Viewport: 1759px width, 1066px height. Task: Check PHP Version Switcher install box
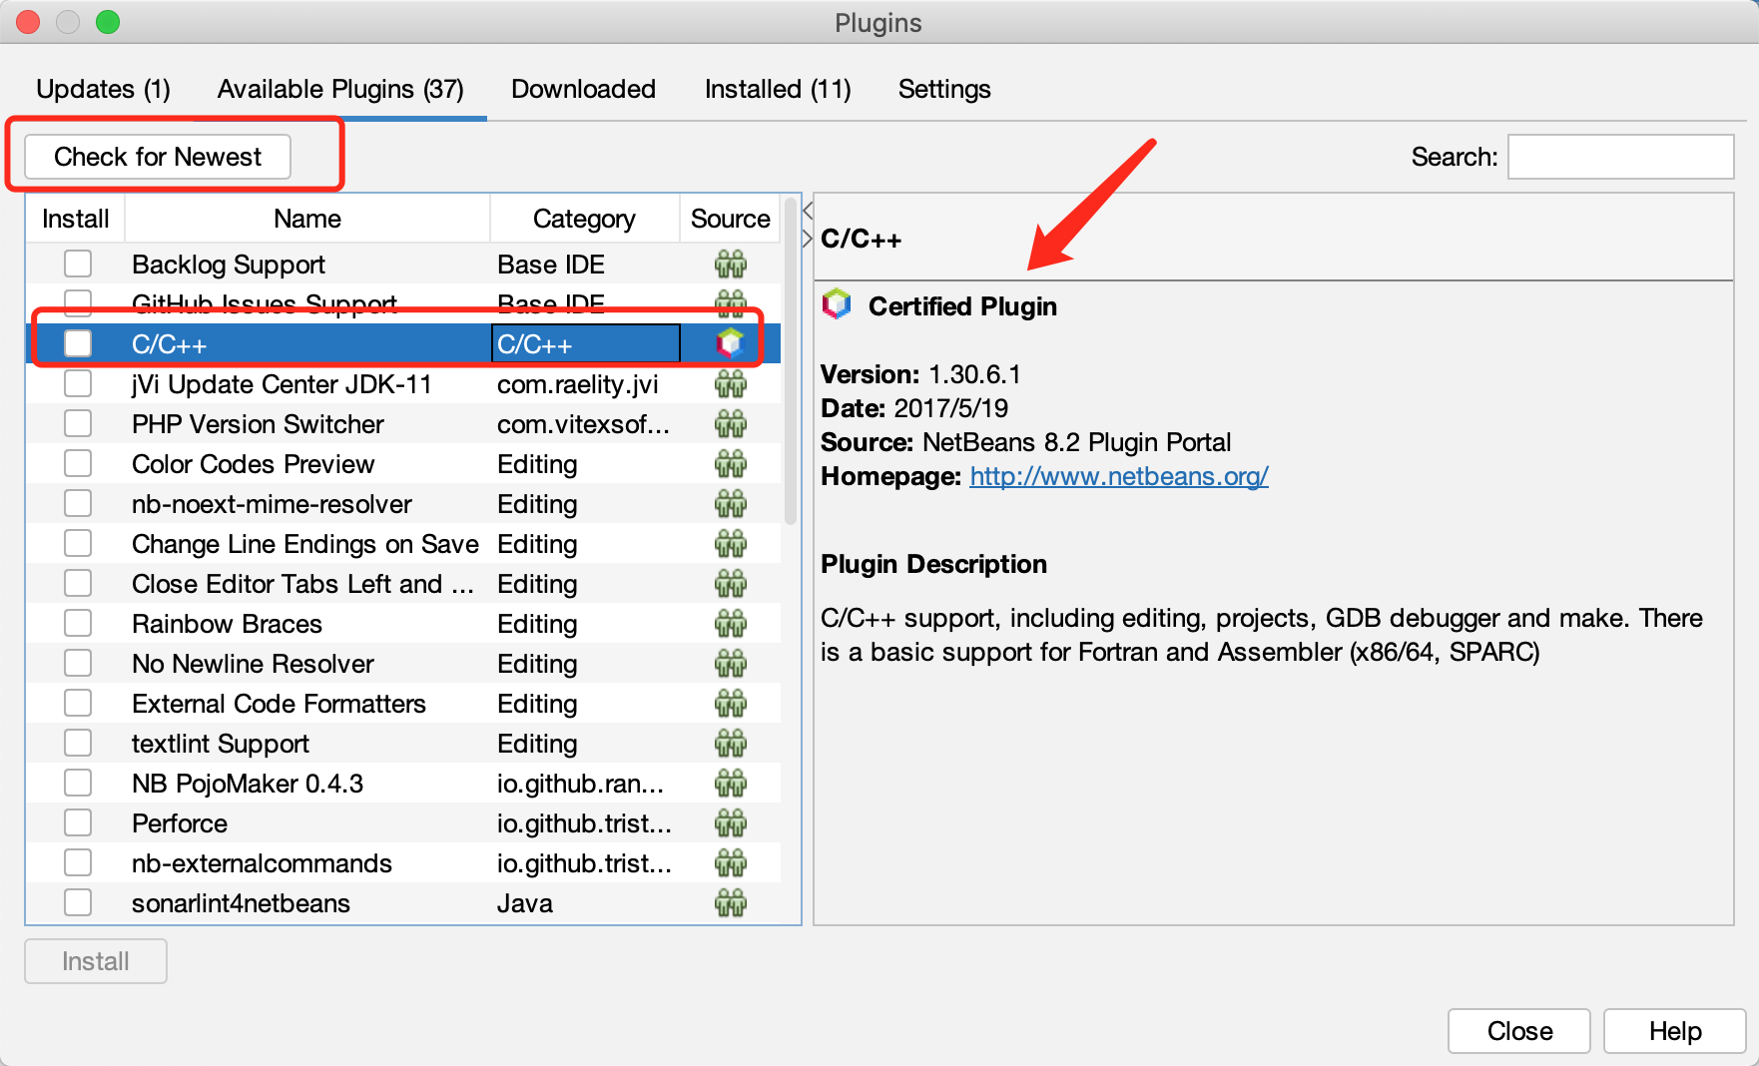(78, 423)
